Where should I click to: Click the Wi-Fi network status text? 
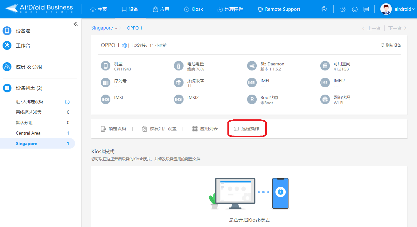[338, 103]
